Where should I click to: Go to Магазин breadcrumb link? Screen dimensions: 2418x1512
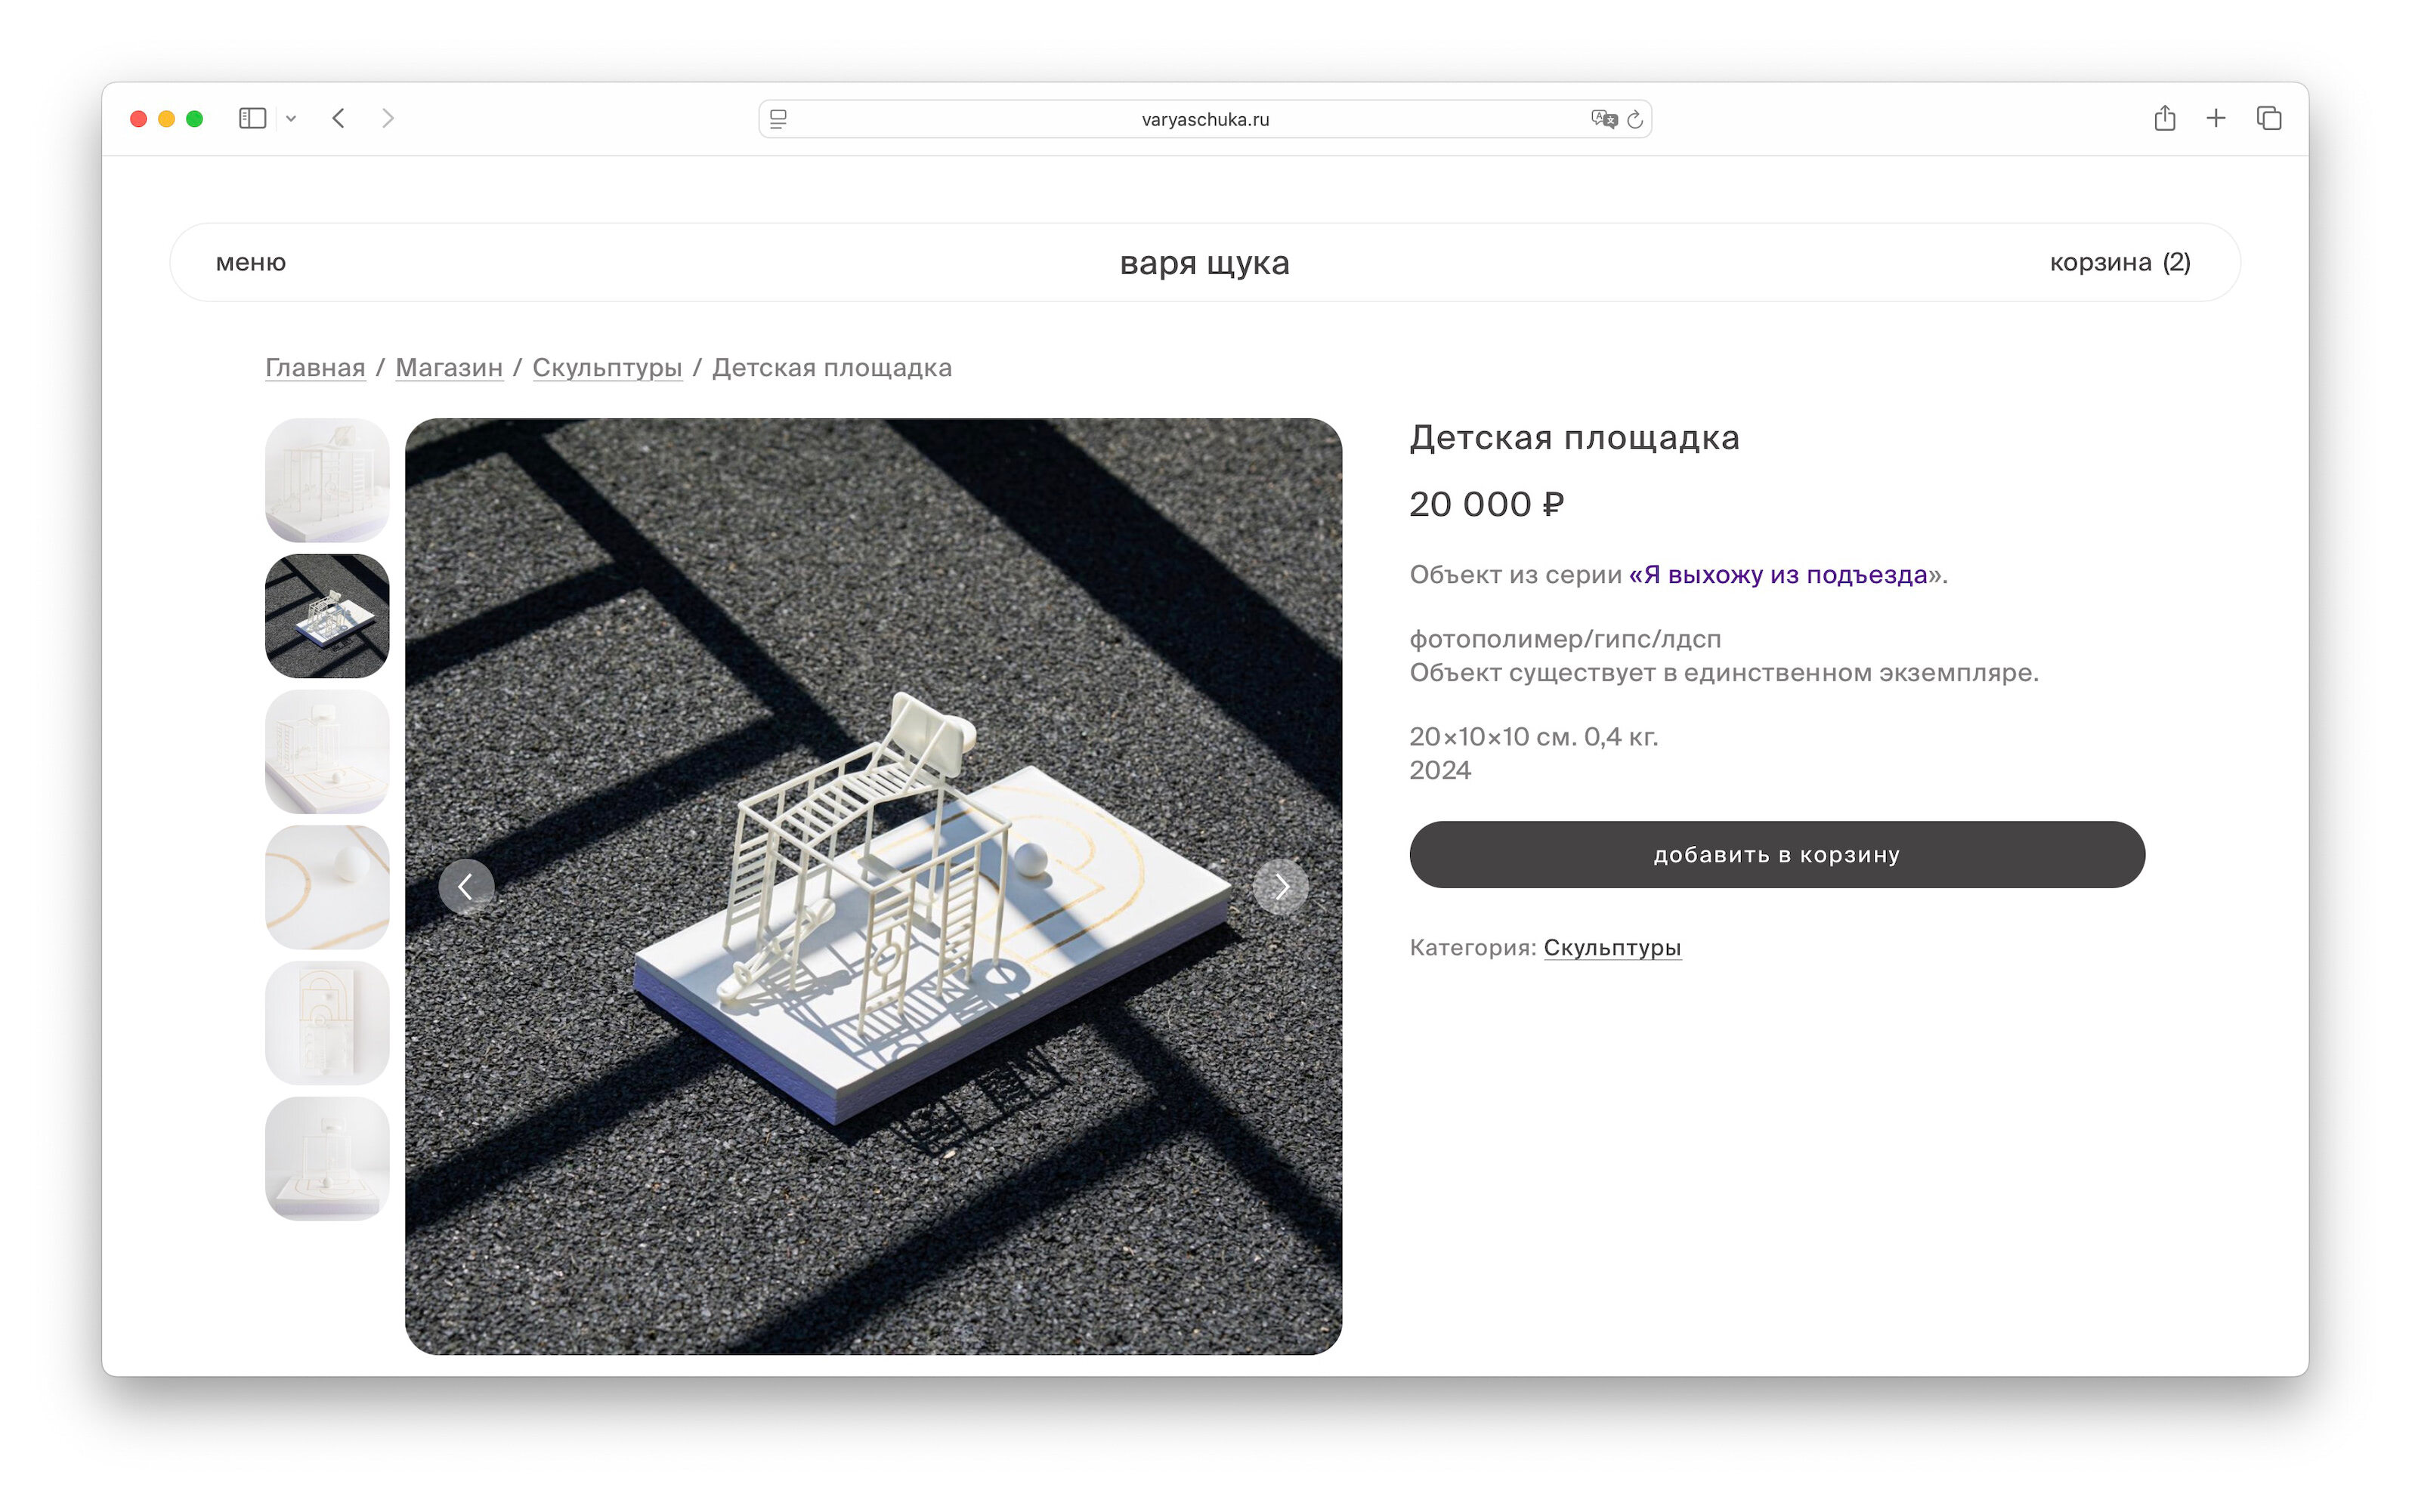[x=448, y=368]
